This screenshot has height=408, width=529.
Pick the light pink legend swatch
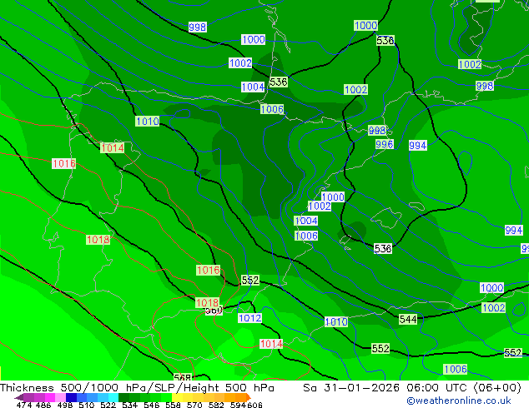[x=60, y=397]
